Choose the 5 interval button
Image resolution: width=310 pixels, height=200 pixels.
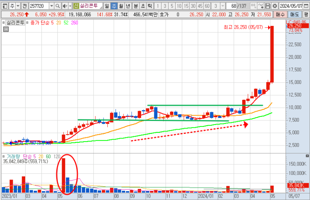click(x=172, y=6)
